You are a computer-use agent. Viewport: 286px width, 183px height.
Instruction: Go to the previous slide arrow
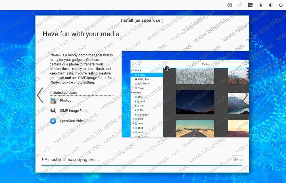[x=40, y=95]
